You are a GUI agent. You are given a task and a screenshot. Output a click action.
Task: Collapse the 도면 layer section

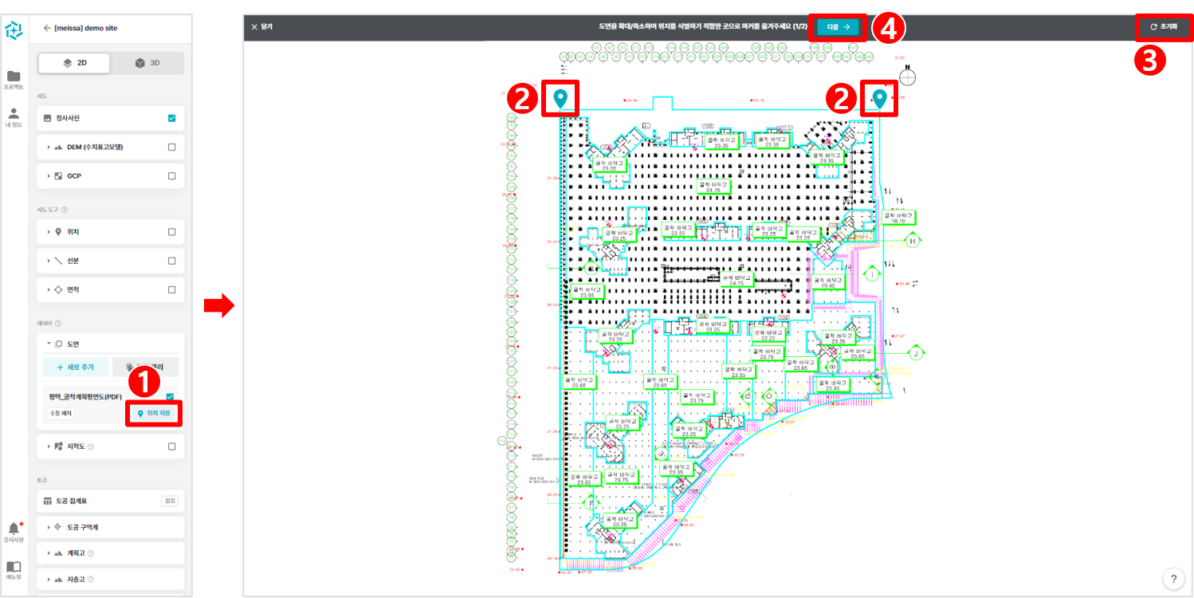[x=49, y=344]
